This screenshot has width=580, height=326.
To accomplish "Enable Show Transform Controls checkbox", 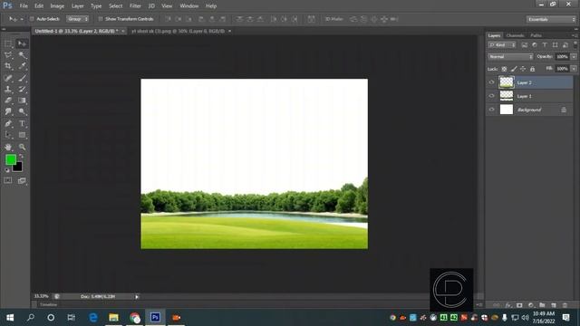I will (101, 19).
